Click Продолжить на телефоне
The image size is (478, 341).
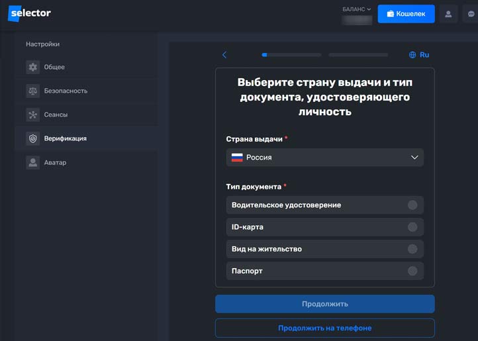[x=324, y=328]
